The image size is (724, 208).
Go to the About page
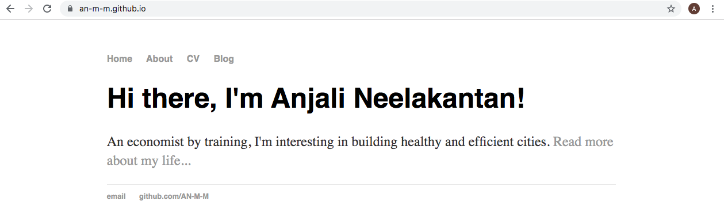[159, 58]
